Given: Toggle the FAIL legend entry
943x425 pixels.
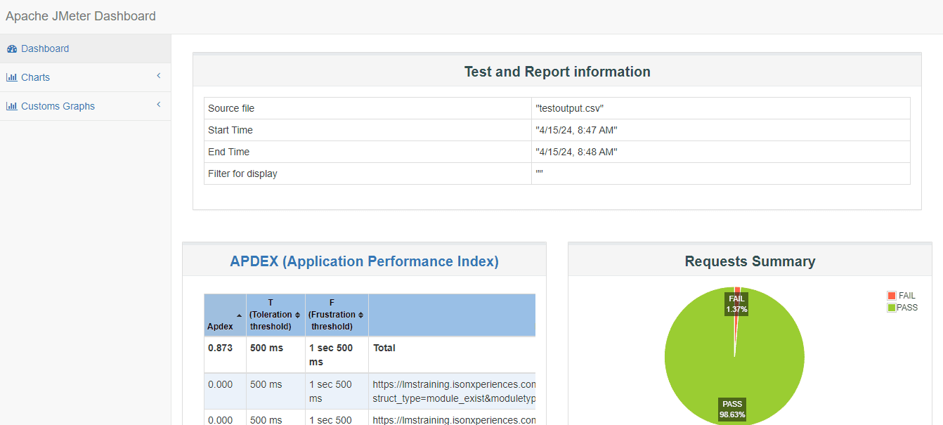Looking at the screenshot, I should coord(906,296).
